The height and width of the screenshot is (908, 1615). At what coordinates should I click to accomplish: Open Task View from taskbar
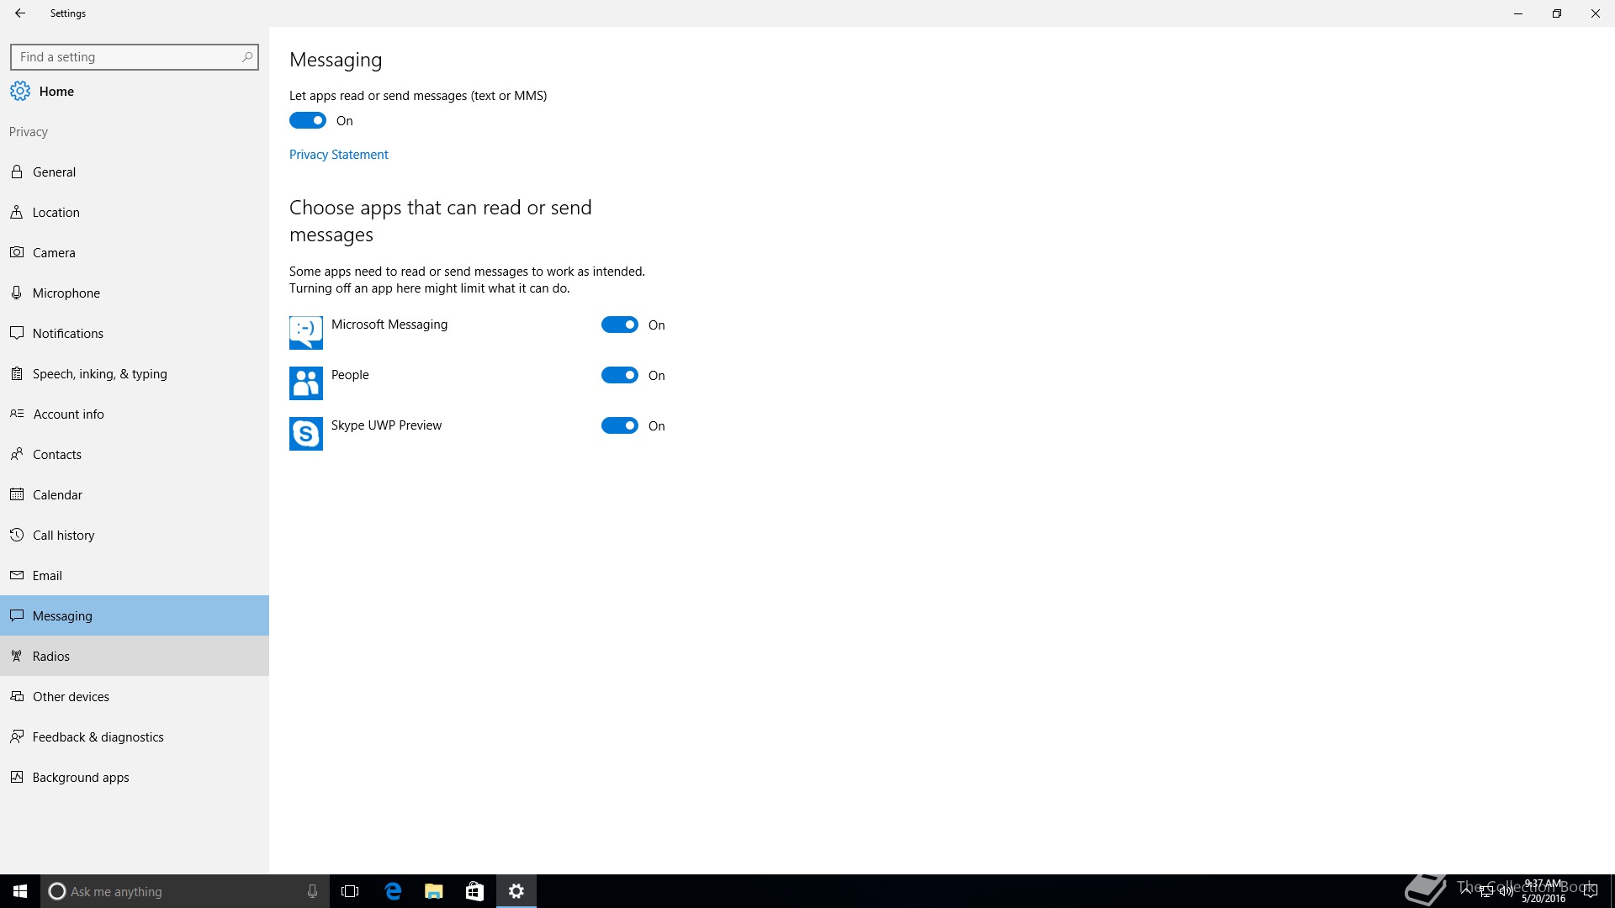(350, 891)
